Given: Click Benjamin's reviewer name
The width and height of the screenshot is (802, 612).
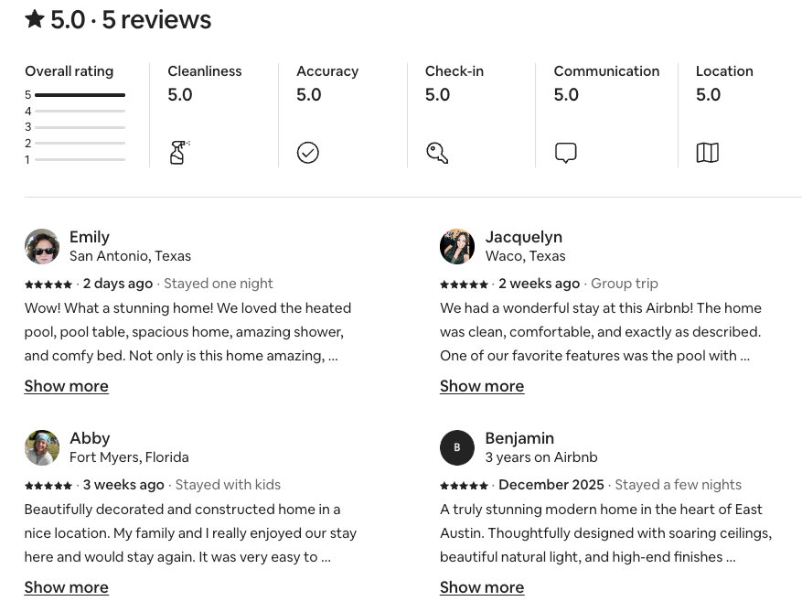Looking at the screenshot, I should (519, 438).
